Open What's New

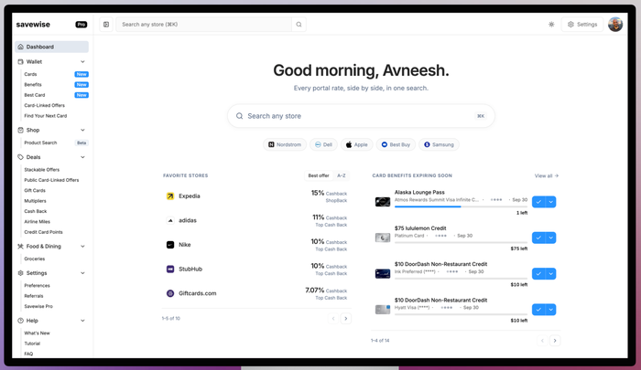click(37, 333)
